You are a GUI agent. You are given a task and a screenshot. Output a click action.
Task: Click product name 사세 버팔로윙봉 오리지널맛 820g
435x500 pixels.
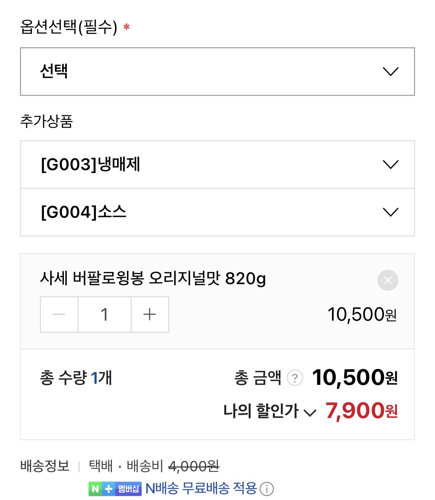tap(153, 278)
